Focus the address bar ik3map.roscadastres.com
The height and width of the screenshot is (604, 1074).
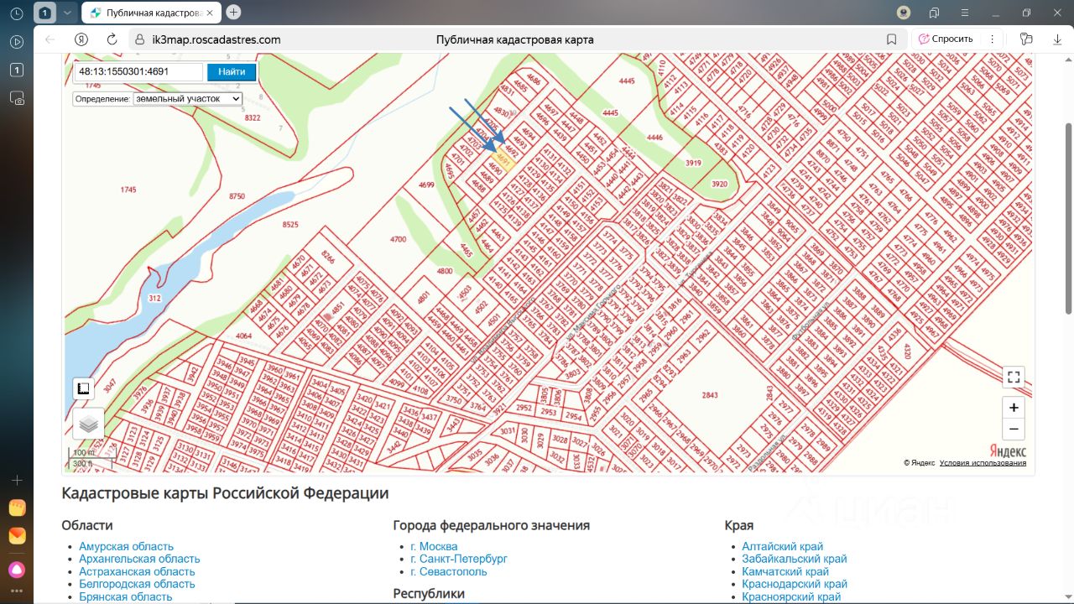click(216, 39)
